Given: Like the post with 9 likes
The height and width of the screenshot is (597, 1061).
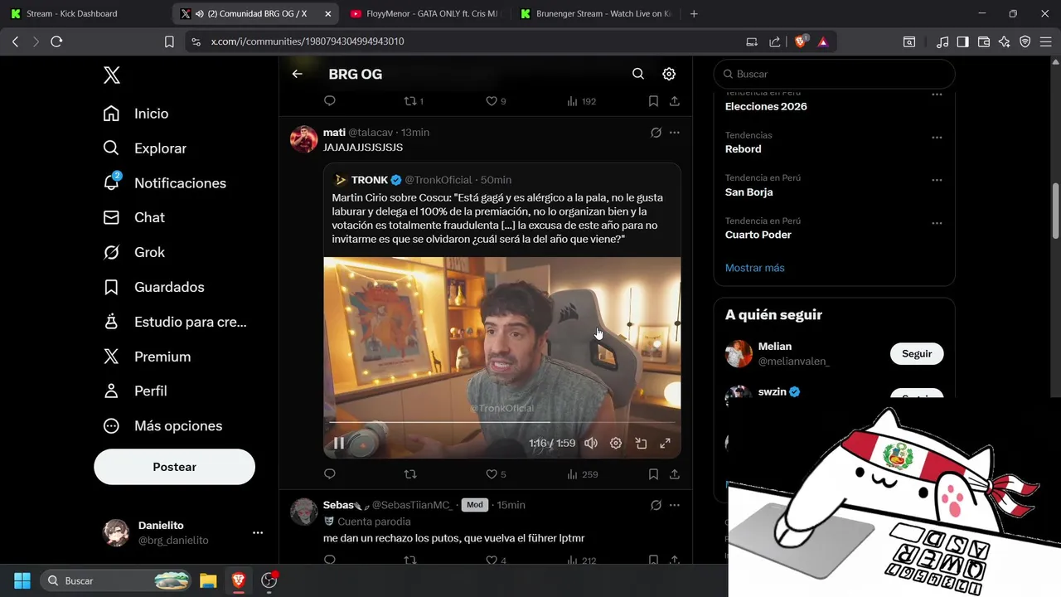Looking at the screenshot, I should [496, 101].
